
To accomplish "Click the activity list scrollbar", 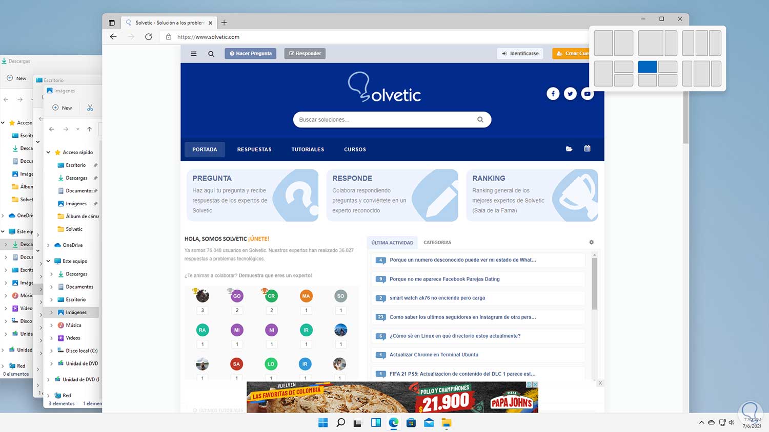I will click(x=595, y=284).
